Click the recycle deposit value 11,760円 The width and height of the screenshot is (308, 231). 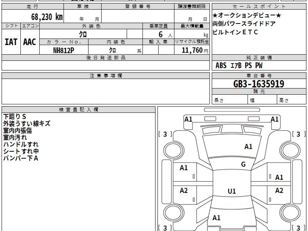[x=195, y=50]
